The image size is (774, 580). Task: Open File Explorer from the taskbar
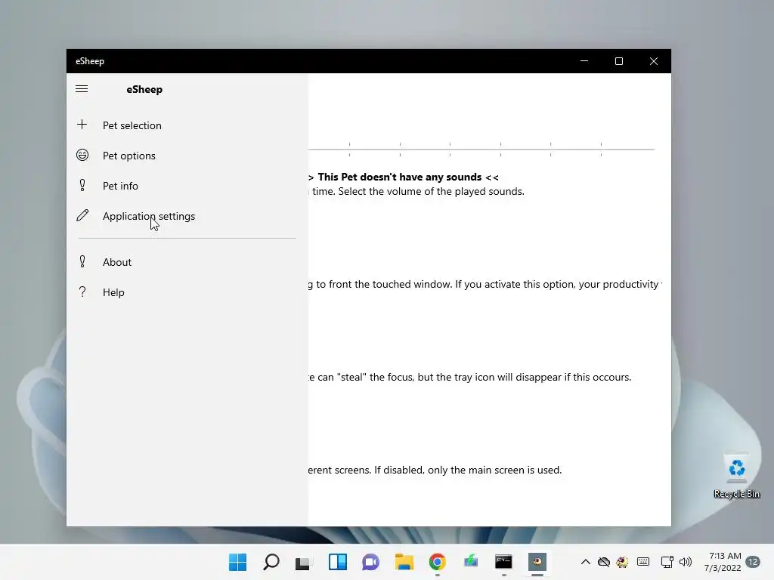coord(404,562)
